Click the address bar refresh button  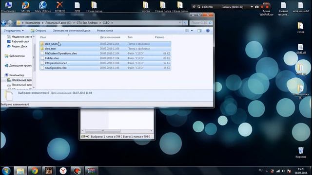pos(185,23)
